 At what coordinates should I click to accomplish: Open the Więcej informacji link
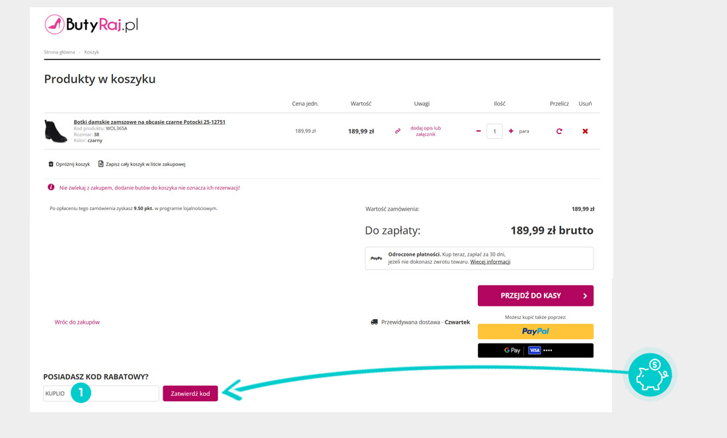coord(490,262)
